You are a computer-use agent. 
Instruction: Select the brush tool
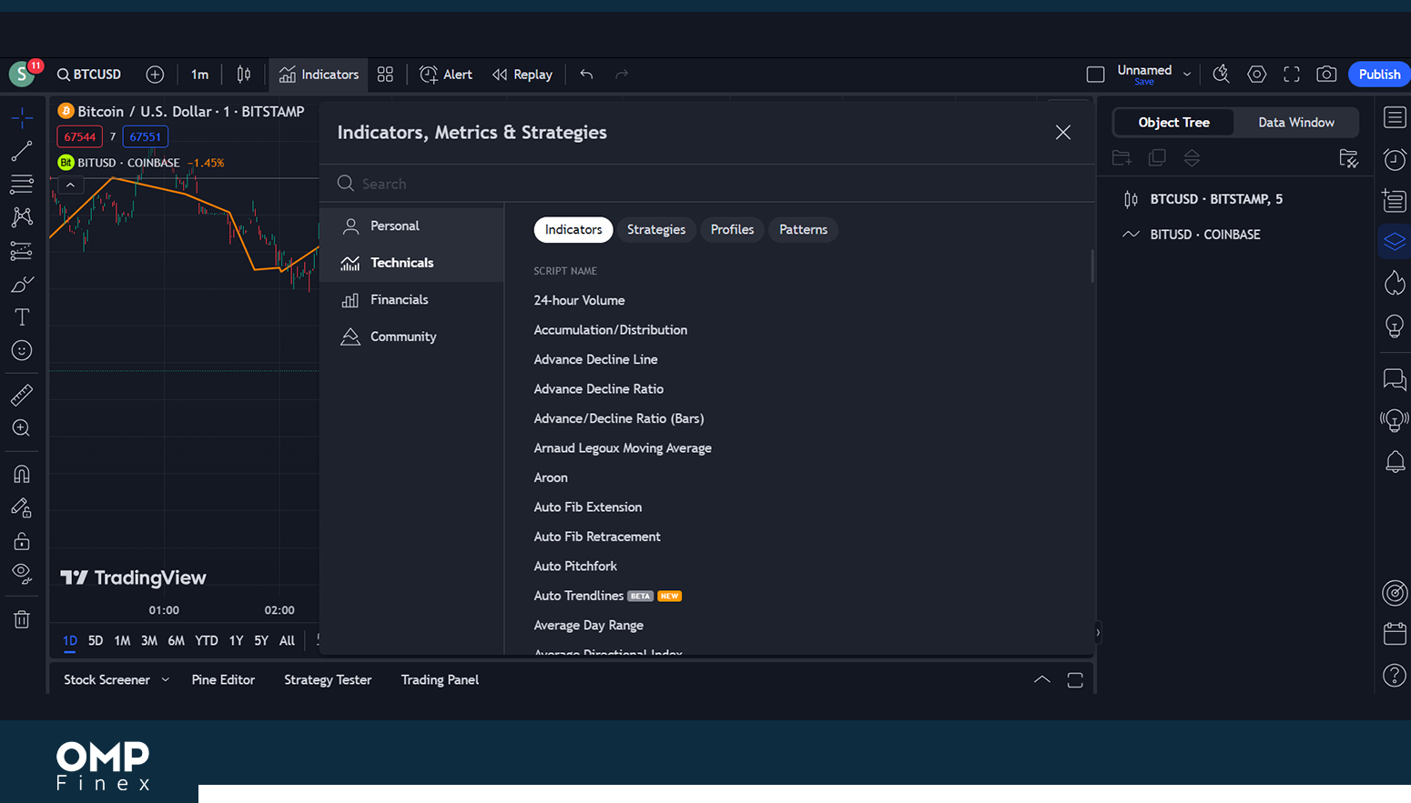[x=22, y=284]
